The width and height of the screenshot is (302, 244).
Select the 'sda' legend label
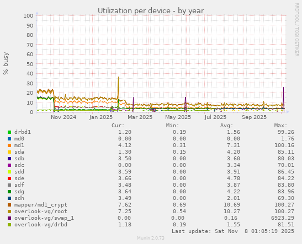19,152
